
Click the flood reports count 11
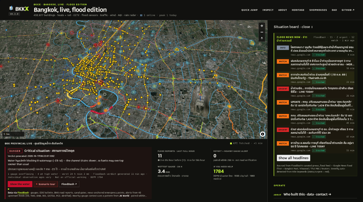pos(160,156)
